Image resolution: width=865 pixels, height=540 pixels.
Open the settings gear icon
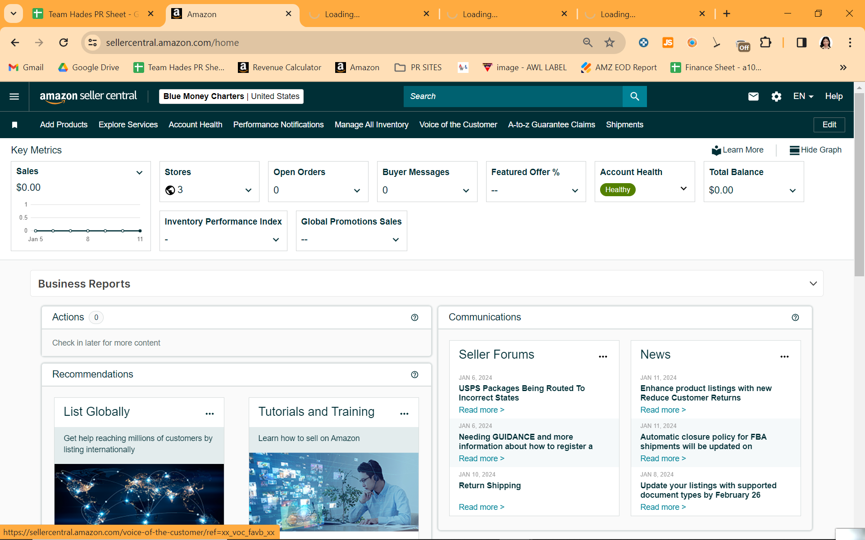(x=776, y=96)
